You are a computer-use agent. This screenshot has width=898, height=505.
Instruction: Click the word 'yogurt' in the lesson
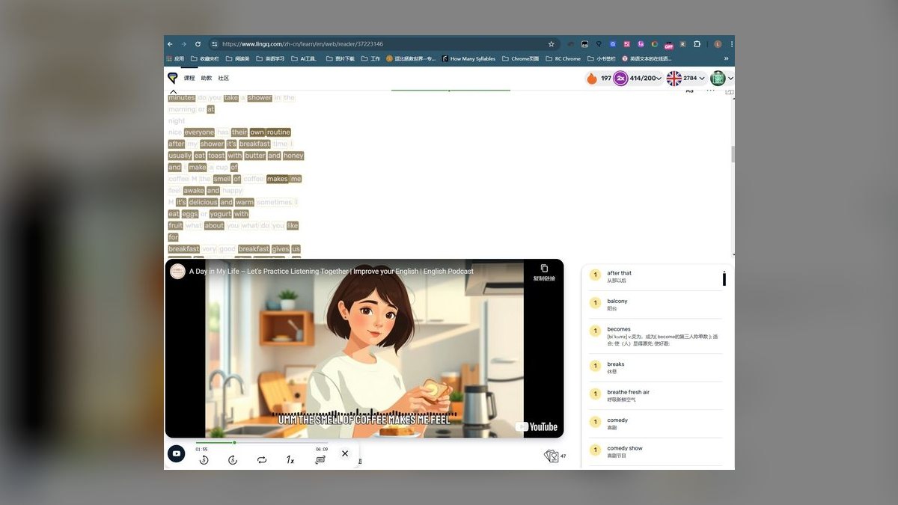click(x=221, y=214)
